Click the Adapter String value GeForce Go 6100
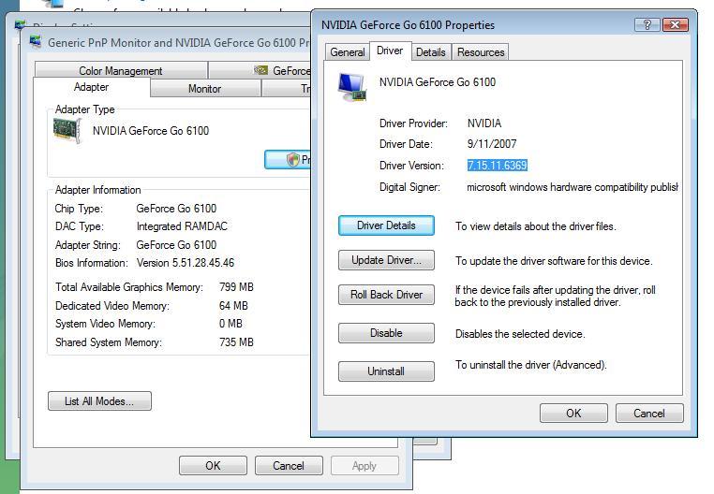Screen dimensions: 714x494 (x=176, y=245)
